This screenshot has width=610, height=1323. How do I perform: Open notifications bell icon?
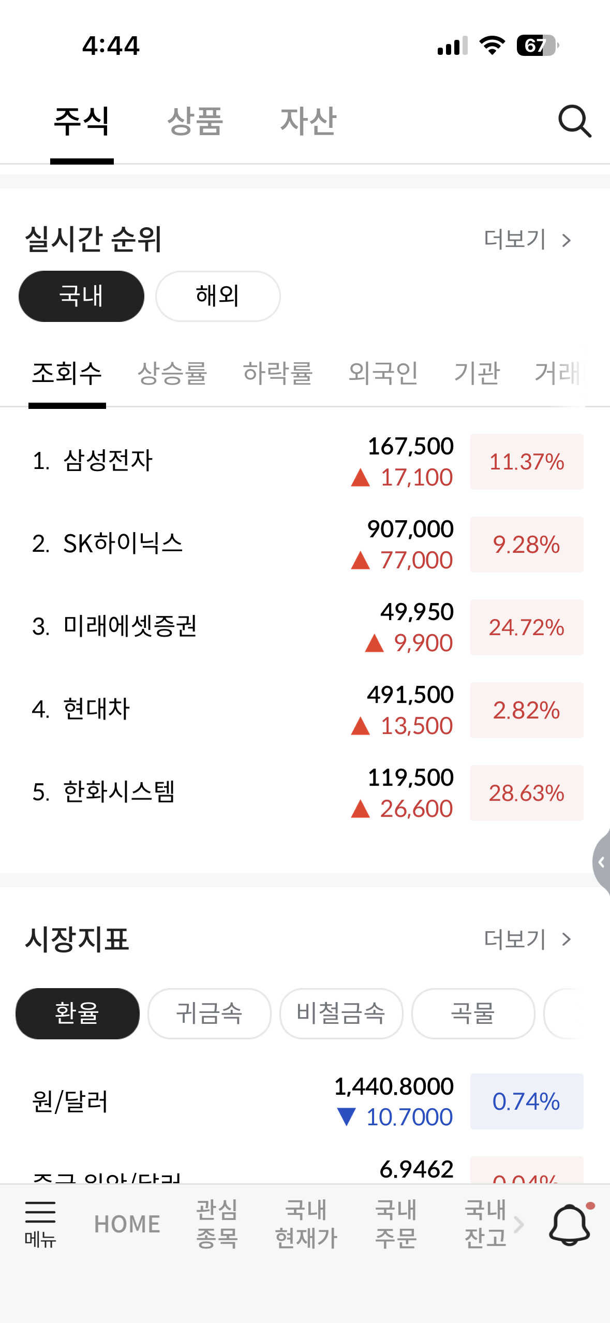pos(570,1224)
